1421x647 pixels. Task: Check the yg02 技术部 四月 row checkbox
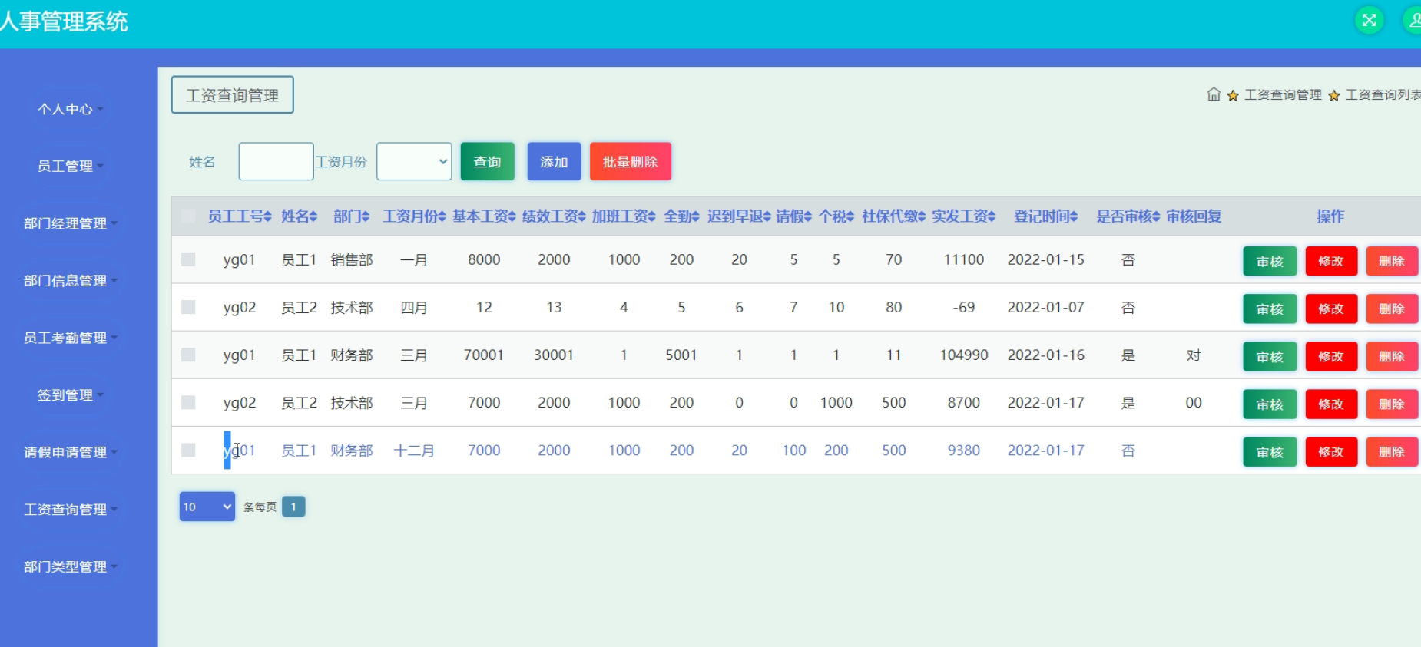[x=188, y=307]
